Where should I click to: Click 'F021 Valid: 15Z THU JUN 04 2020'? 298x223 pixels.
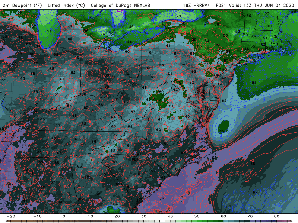(x=255, y=6)
